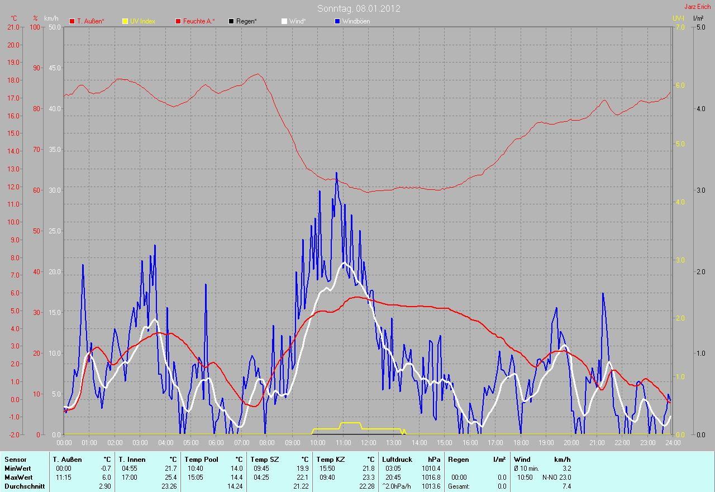The image size is (715, 492).
Task: Click the white Wind legend square
Action: pos(284,21)
